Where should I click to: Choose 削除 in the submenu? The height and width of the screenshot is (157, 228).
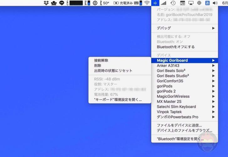pos(120,65)
